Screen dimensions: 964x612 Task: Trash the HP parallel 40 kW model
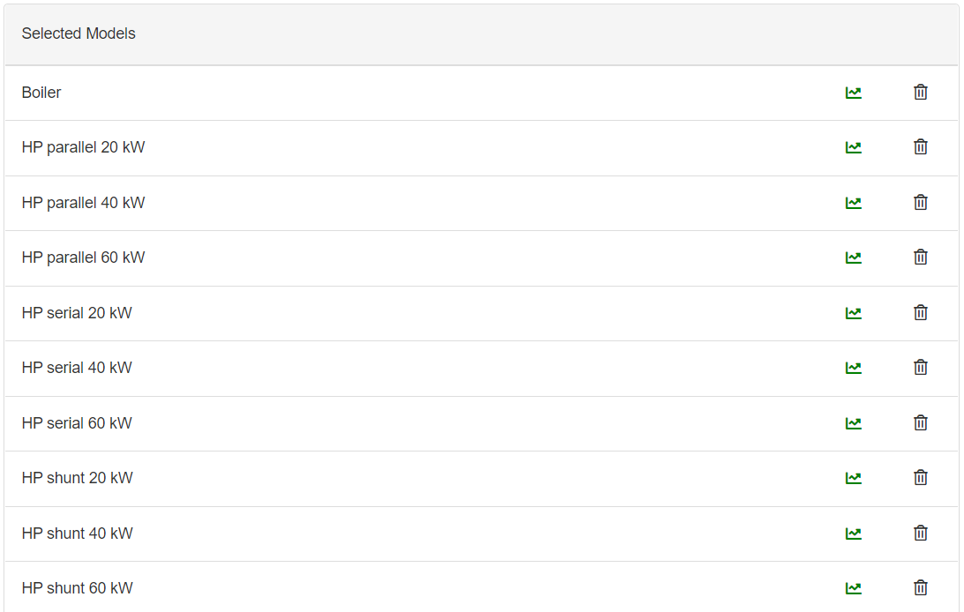pyautogui.click(x=920, y=203)
